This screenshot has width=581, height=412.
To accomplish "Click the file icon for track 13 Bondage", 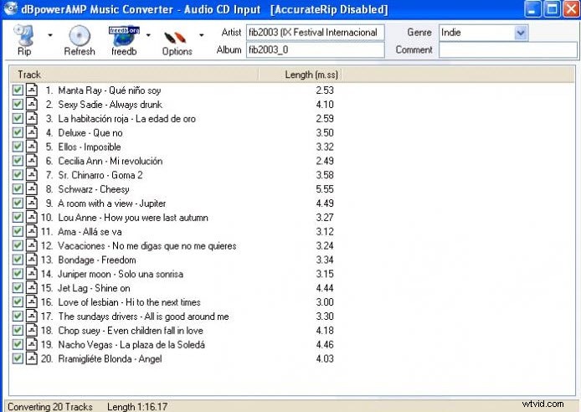I will click(32, 260).
